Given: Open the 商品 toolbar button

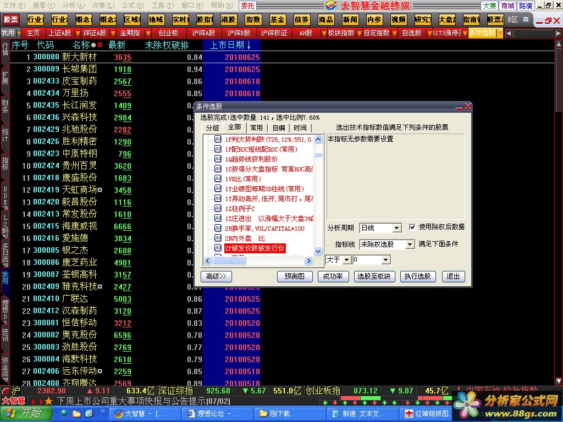Looking at the screenshot, I should point(325,20).
